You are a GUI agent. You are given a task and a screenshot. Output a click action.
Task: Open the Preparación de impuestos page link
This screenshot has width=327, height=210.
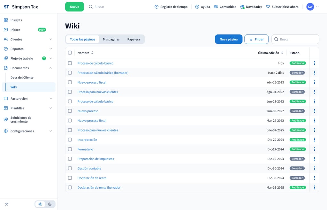[95, 159]
